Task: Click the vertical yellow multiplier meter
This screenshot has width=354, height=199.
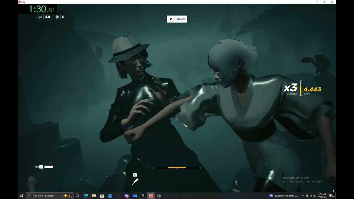Action: [301, 88]
